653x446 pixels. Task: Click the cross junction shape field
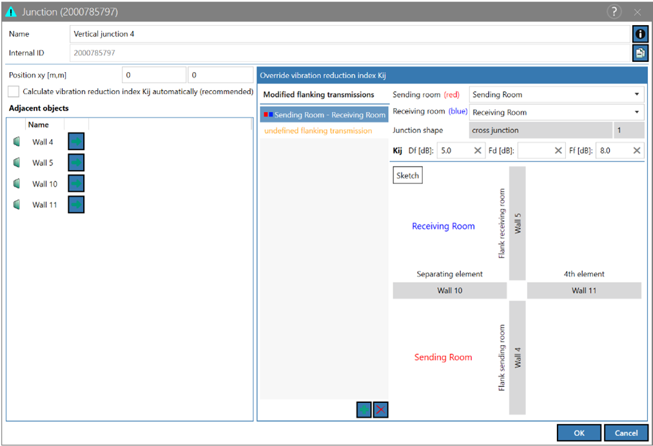[x=541, y=130]
